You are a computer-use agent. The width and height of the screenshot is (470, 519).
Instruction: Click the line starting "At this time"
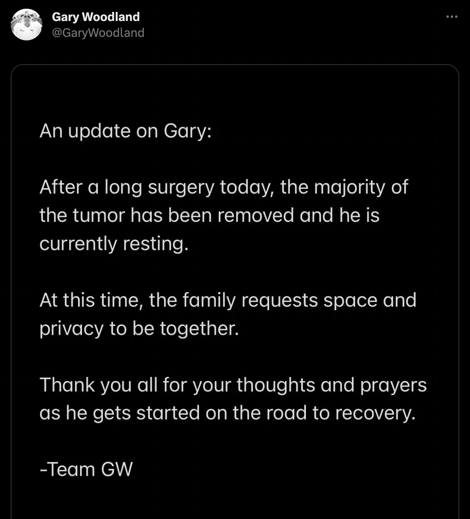(x=227, y=300)
